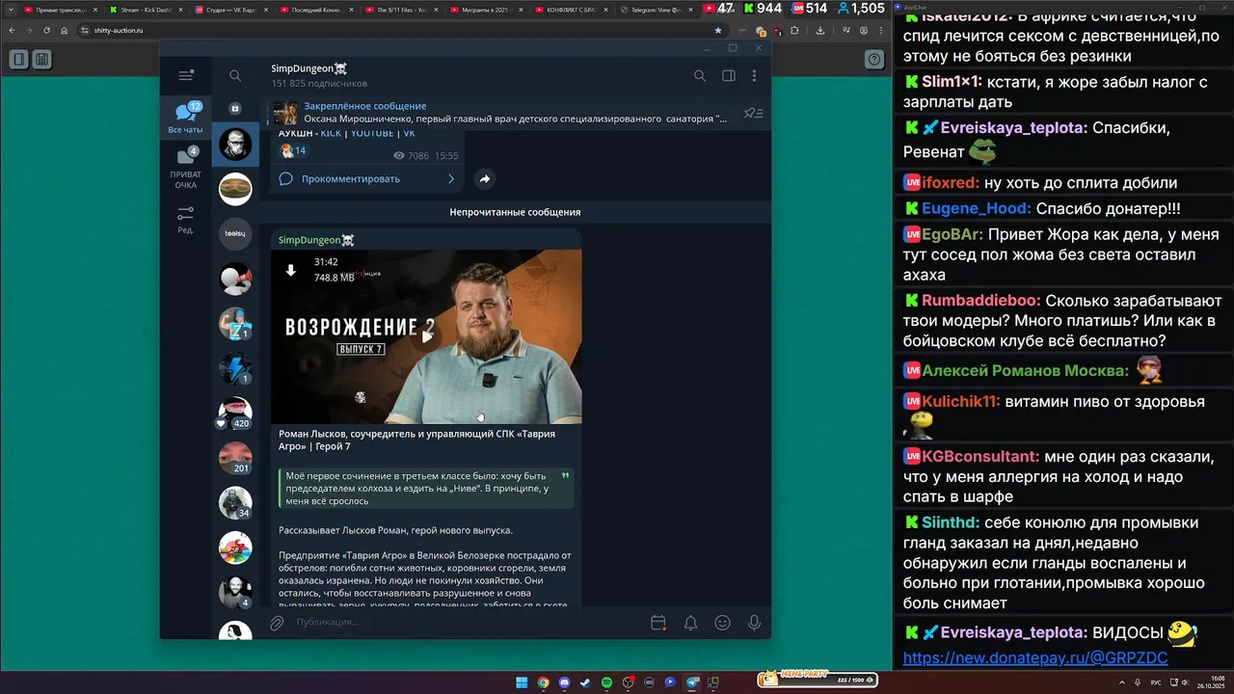The width and height of the screenshot is (1234, 694).
Task: Download the 748.8 MB video
Action: tap(290, 271)
